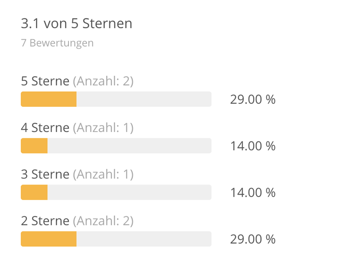Image resolution: width=342 pixels, height=257 pixels.
Task: Click the 14.00 % value for 4 Sterne
Action: click(253, 146)
